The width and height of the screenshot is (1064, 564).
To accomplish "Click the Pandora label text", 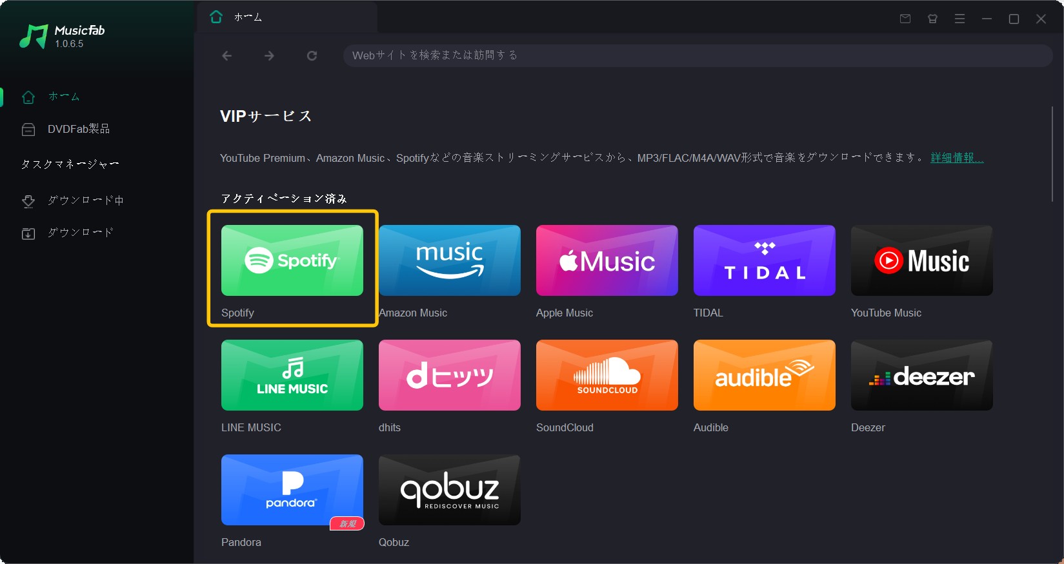I will point(241,542).
